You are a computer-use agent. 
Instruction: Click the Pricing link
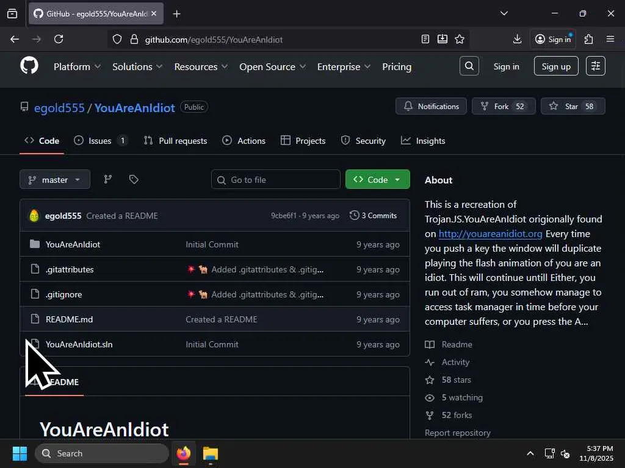click(397, 67)
